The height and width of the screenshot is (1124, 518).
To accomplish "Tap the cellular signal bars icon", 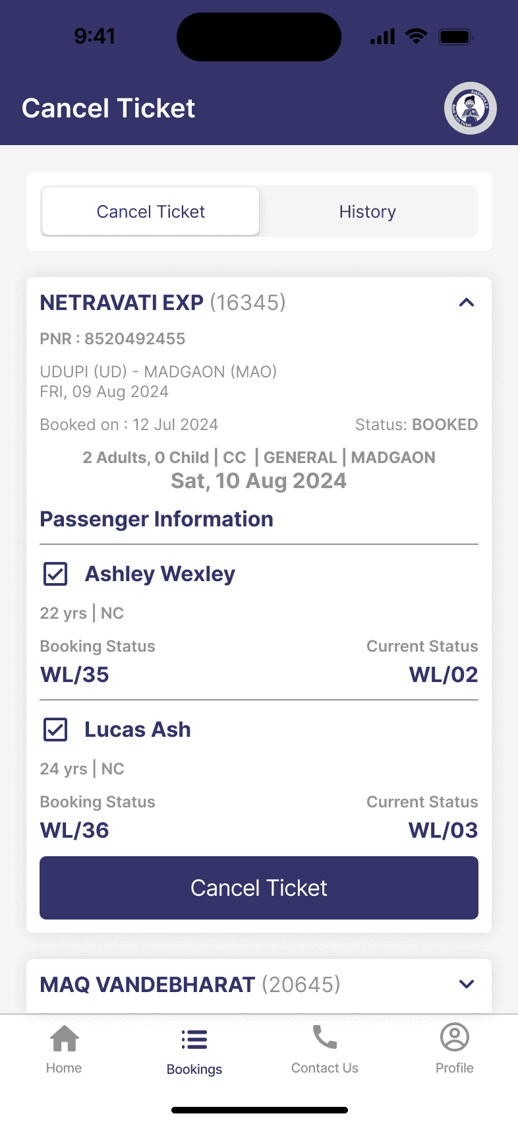I will (x=382, y=37).
